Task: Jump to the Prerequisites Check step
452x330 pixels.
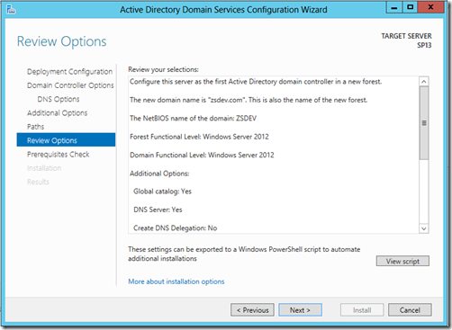Action: click(x=59, y=155)
